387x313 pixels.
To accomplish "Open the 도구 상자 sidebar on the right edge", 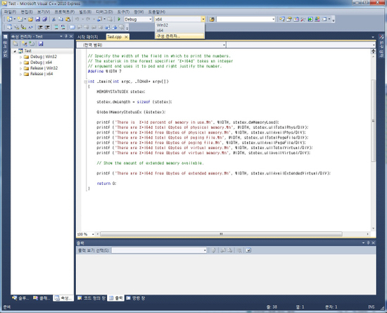I will (381, 46).
